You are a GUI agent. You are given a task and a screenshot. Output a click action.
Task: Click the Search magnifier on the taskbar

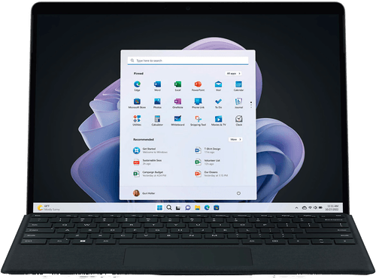click(x=169, y=208)
